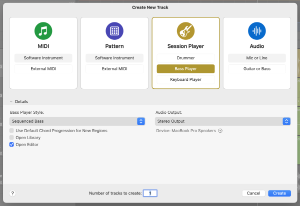Choose Bass Player session player
The image size is (300, 206).
tap(185, 69)
